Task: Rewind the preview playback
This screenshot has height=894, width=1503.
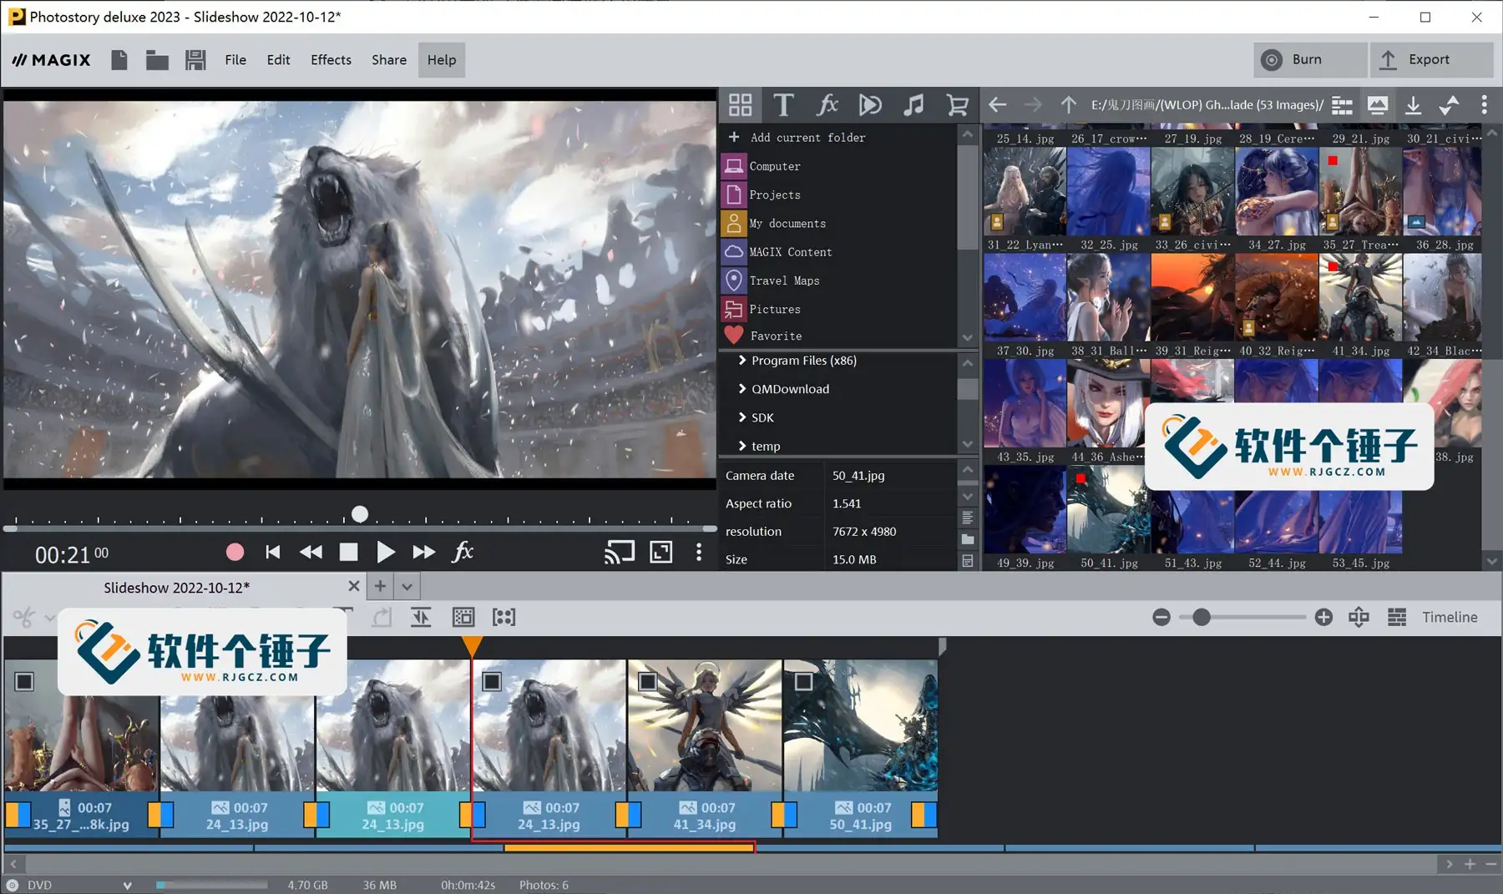Action: (311, 552)
